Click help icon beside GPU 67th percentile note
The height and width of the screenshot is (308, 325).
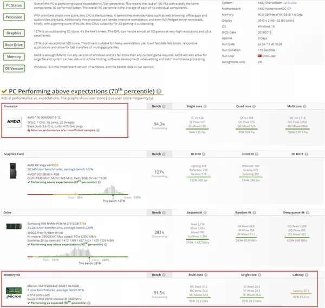click(100, 182)
